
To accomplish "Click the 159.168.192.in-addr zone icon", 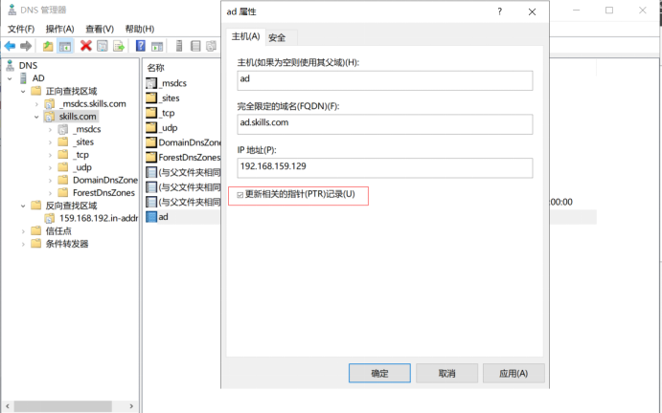I will point(50,218).
